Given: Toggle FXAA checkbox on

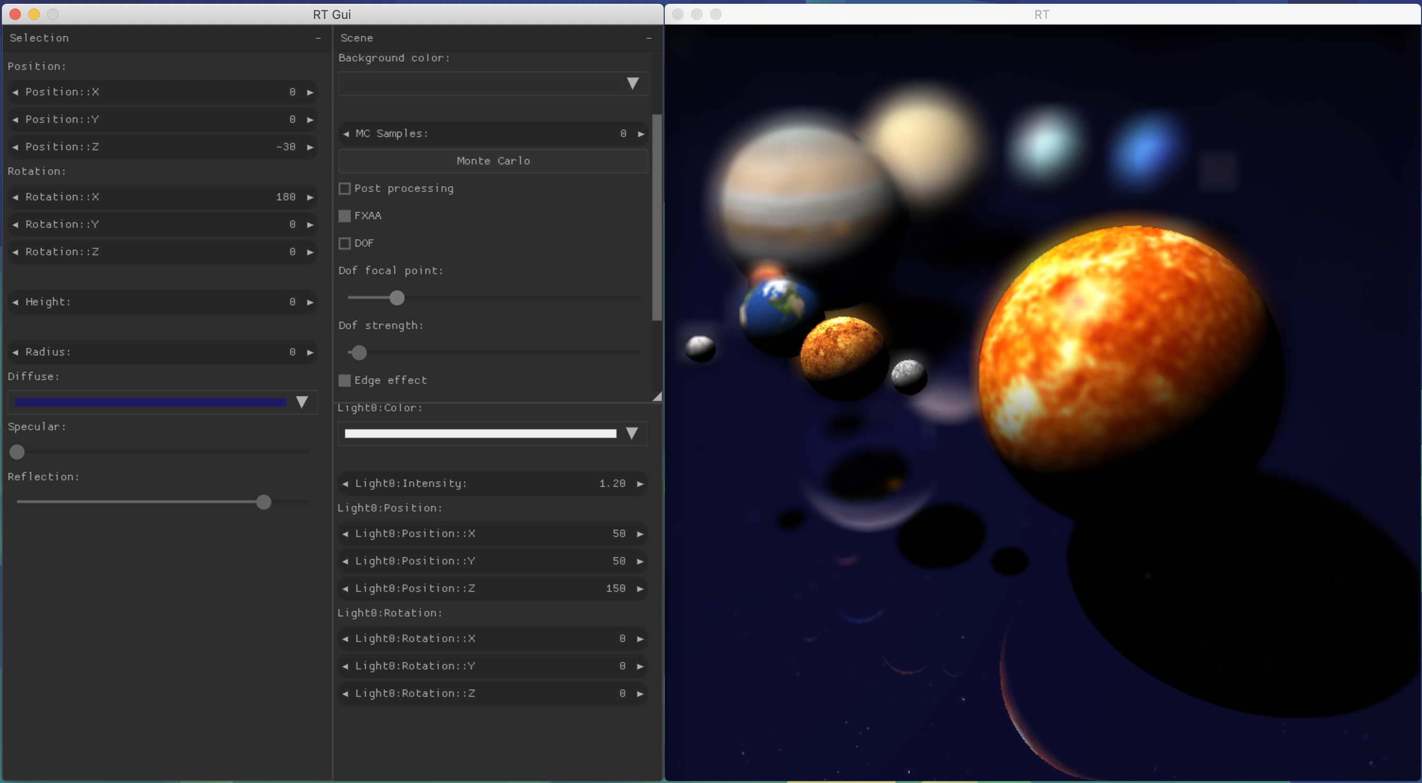Looking at the screenshot, I should coord(345,215).
